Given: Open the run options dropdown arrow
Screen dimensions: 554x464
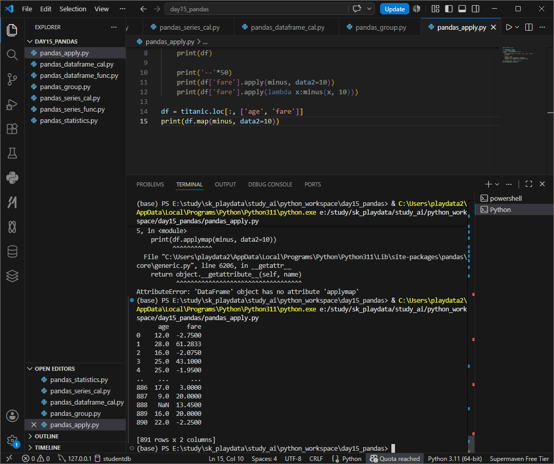Looking at the screenshot, I should pos(517,27).
